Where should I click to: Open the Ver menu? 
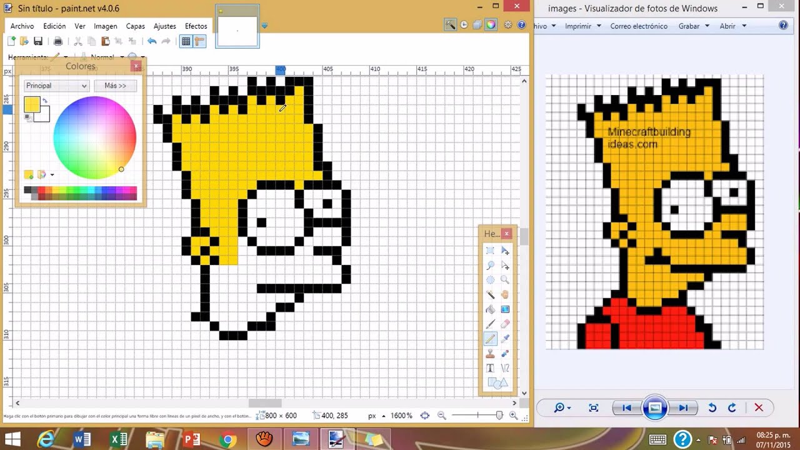(x=80, y=26)
